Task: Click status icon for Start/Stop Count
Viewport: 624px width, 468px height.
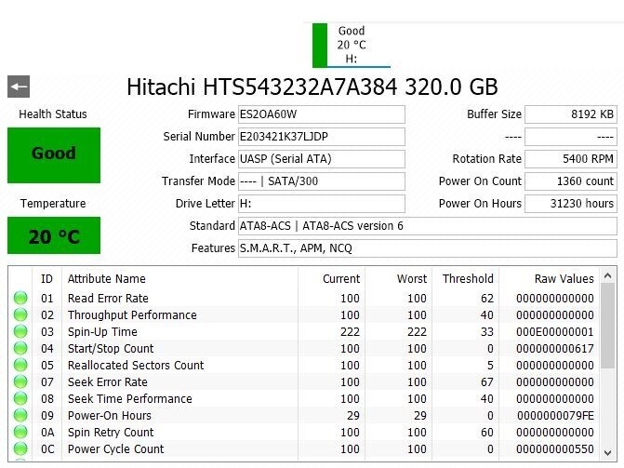Action: click(20, 348)
